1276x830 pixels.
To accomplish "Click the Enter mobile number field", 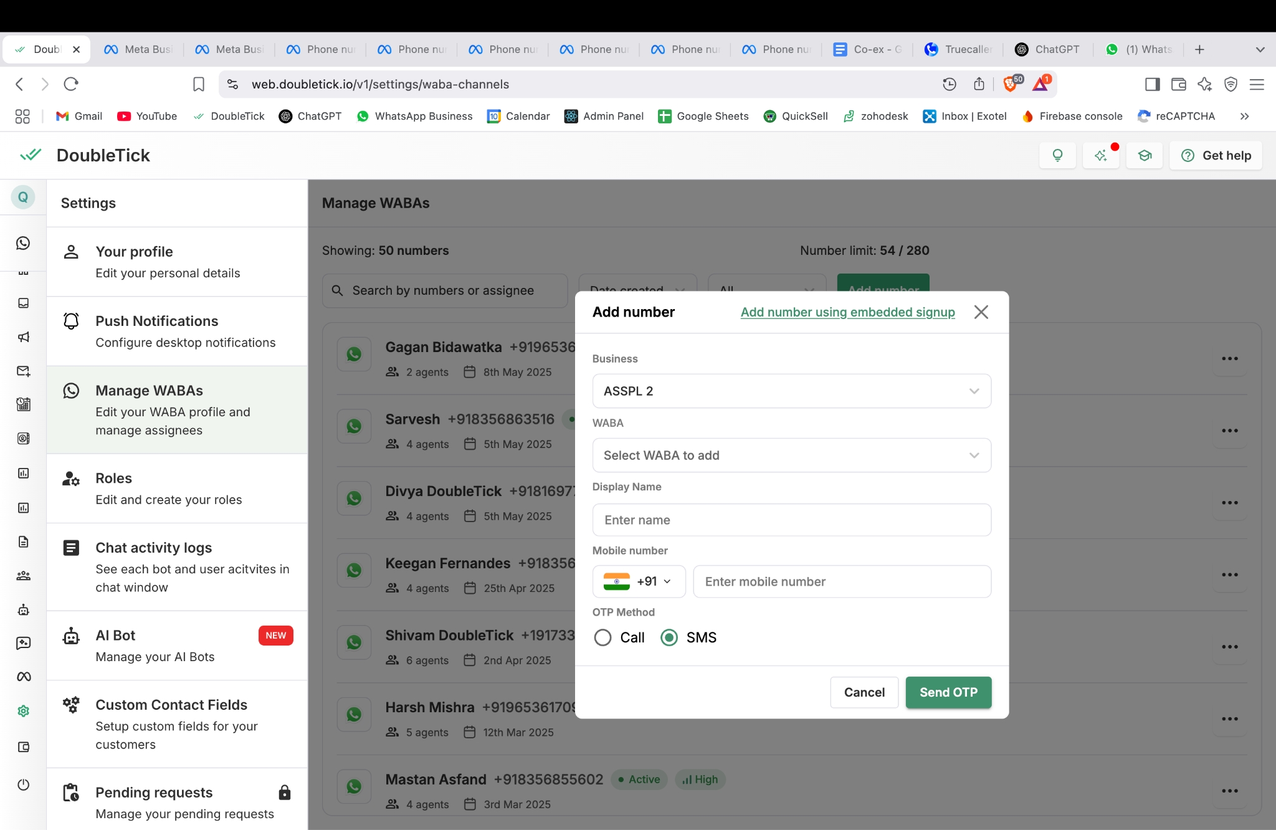I will pyautogui.click(x=842, y=581).
